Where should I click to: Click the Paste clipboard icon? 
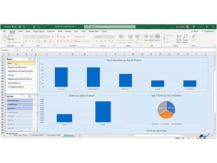(4, 37)
